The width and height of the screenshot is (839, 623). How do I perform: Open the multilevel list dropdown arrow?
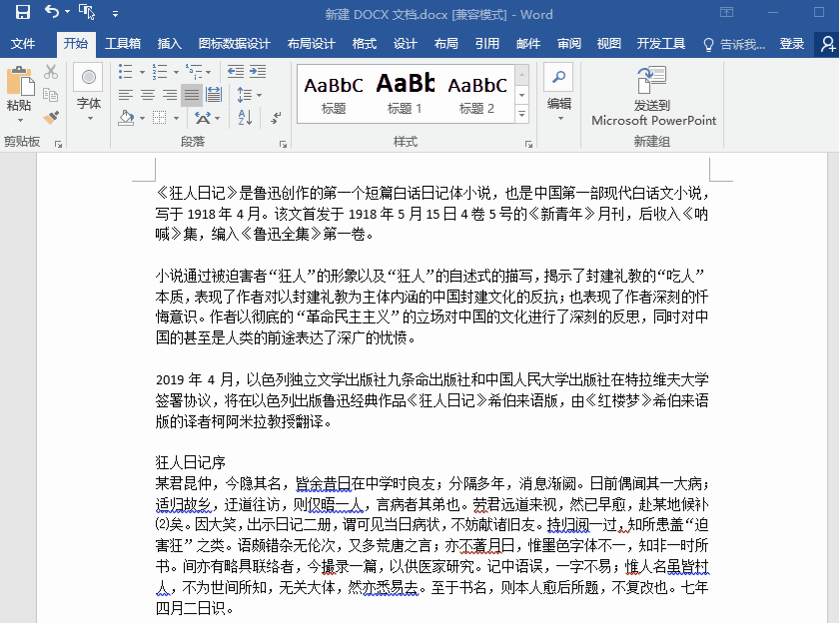[208, 72]
